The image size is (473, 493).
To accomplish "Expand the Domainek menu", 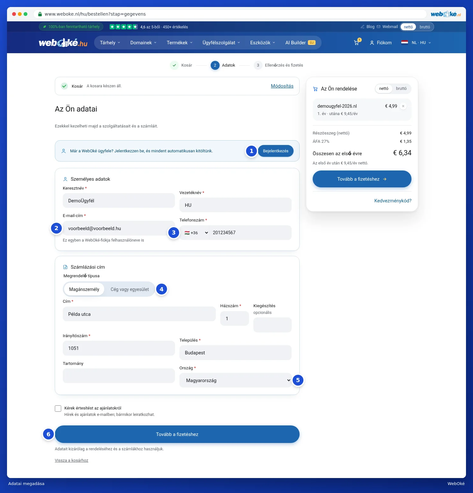I will (143, 43).
